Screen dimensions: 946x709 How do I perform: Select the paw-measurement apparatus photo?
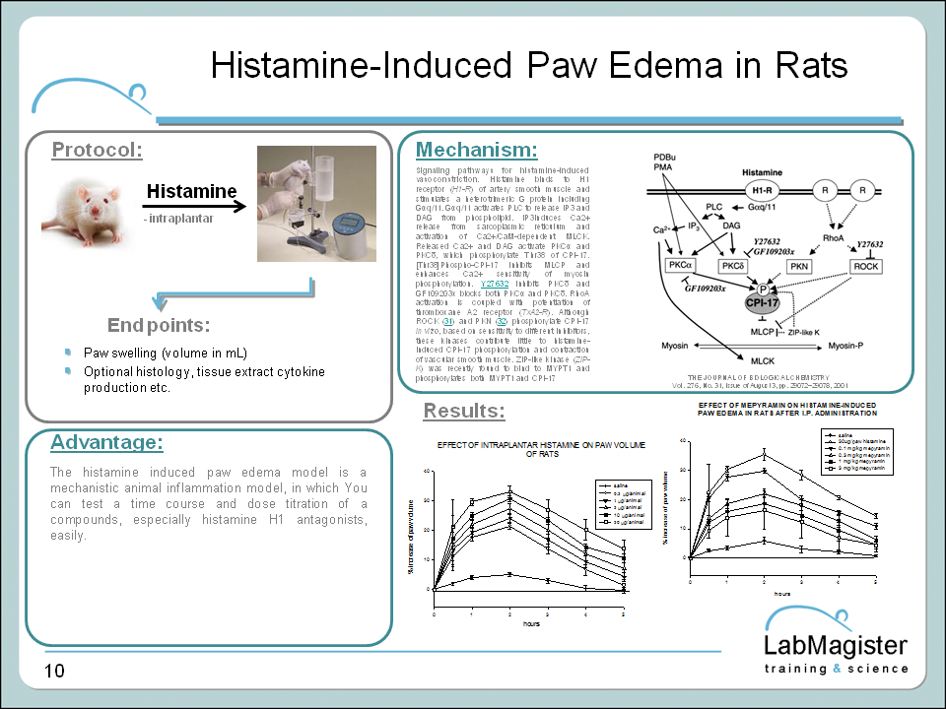(x=316, y=204)
